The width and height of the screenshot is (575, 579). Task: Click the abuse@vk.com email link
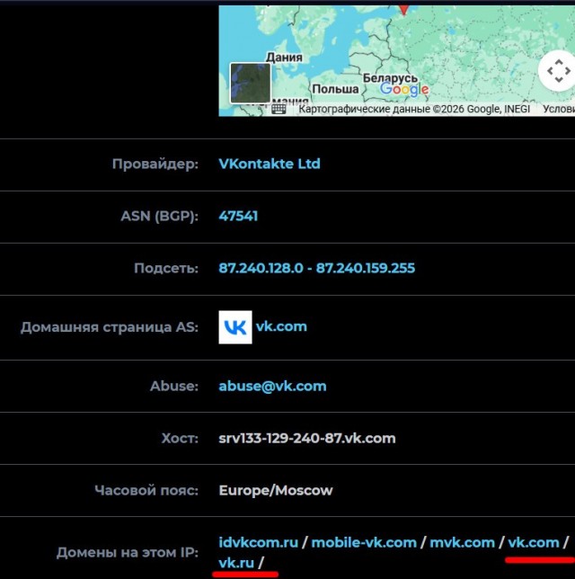coord(272,387)
